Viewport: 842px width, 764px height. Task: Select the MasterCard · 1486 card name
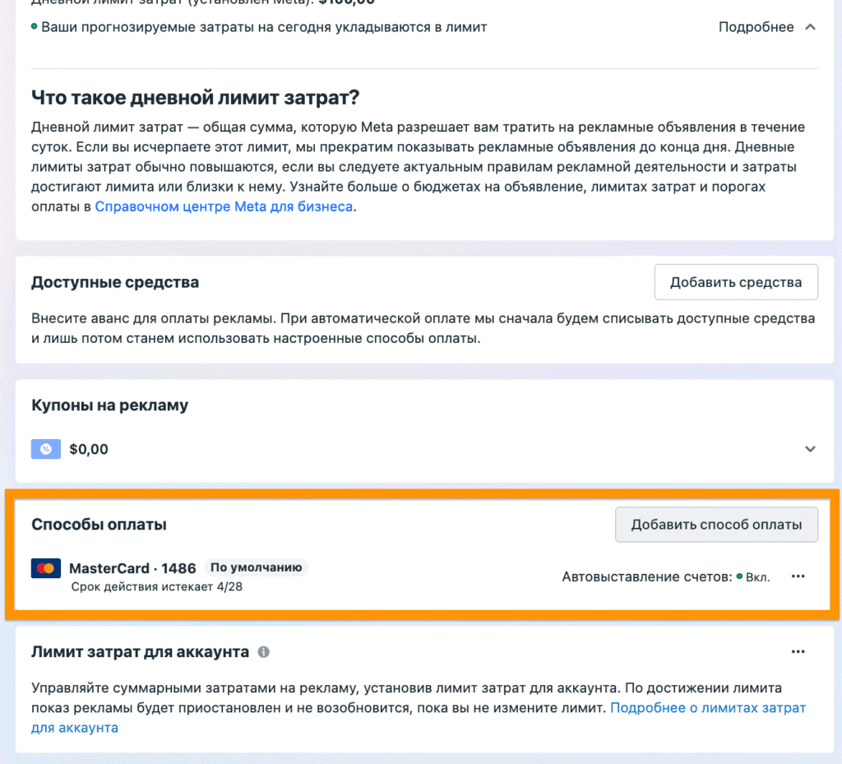point(132,568)
